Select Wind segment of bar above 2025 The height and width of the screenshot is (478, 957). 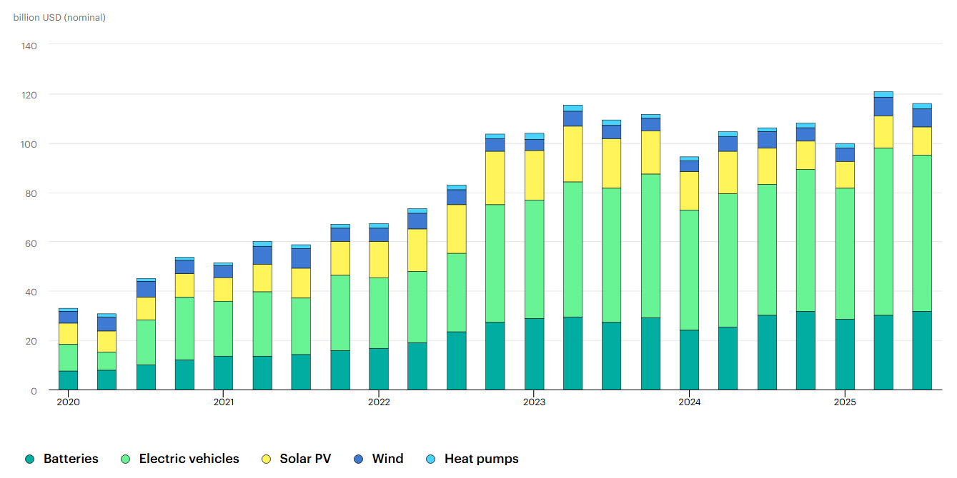click(x=845, y=154)
